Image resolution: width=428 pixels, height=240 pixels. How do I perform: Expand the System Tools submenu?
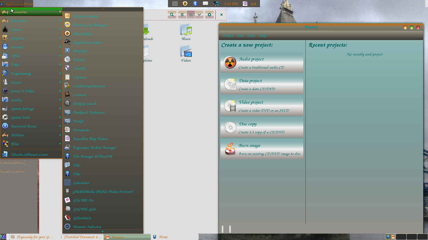(31, 117)
